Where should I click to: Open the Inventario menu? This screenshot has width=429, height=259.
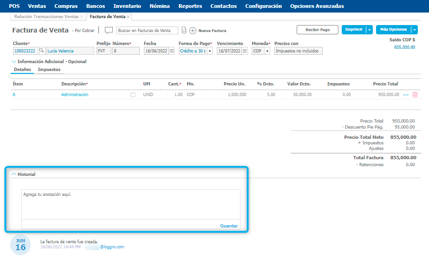(x=127, y=6)
